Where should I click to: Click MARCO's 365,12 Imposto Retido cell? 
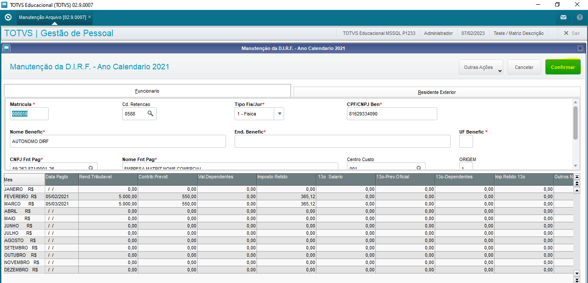(286, 204)
